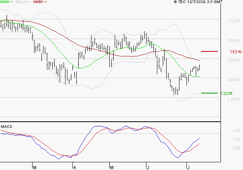Click the 16000 price axis label

tap(233, 41)
